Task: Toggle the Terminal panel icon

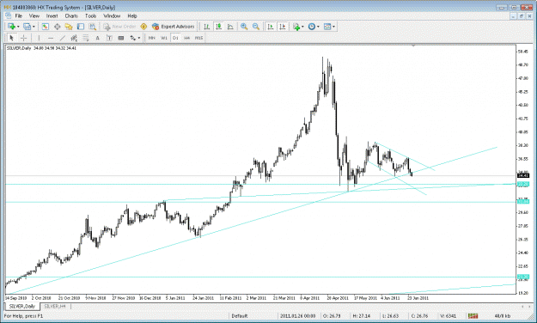Action: (81, 27)
